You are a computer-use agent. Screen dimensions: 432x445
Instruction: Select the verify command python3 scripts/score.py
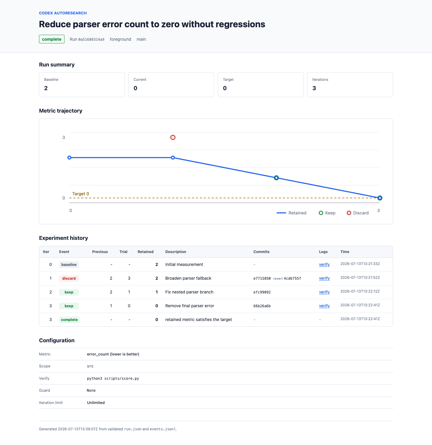click(113, 379)
